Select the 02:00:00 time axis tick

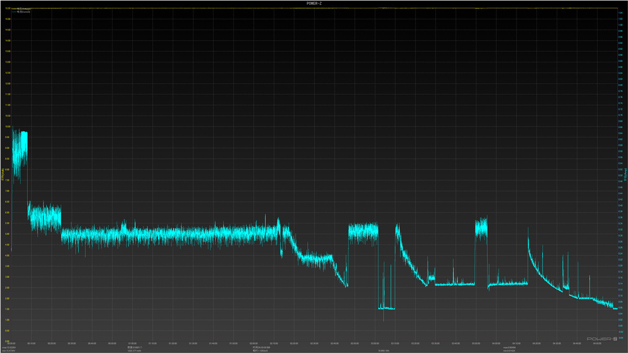[253, 344]
